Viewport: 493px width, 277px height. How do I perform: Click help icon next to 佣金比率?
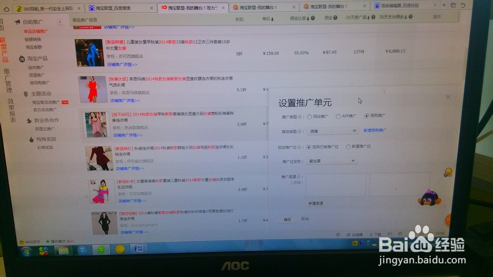click(313, 18)
